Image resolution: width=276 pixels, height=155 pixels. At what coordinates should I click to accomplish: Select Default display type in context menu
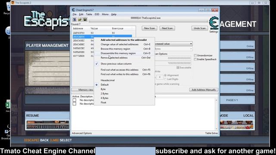(x=125, y=85)
